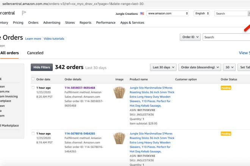Open the Pricing menu
Image resolution: width=250 pixels, height=166 pixels.
[18, 23]
